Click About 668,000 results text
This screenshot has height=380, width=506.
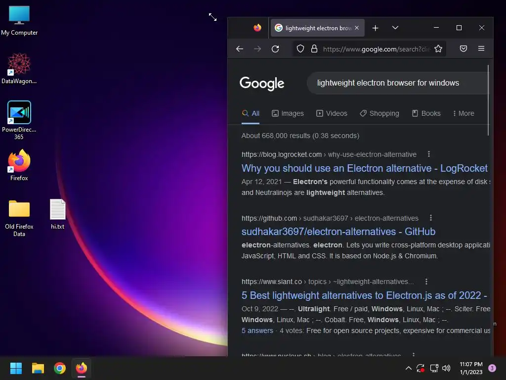point(300,136)
